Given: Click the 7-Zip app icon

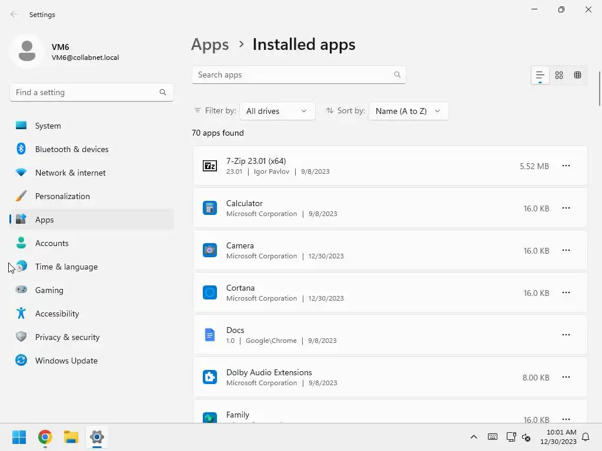Looking at the screenshot, I should point(210,166).
